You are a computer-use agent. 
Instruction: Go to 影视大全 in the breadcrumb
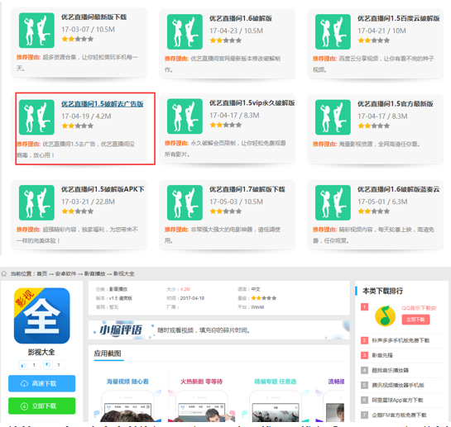coord(123,273)
